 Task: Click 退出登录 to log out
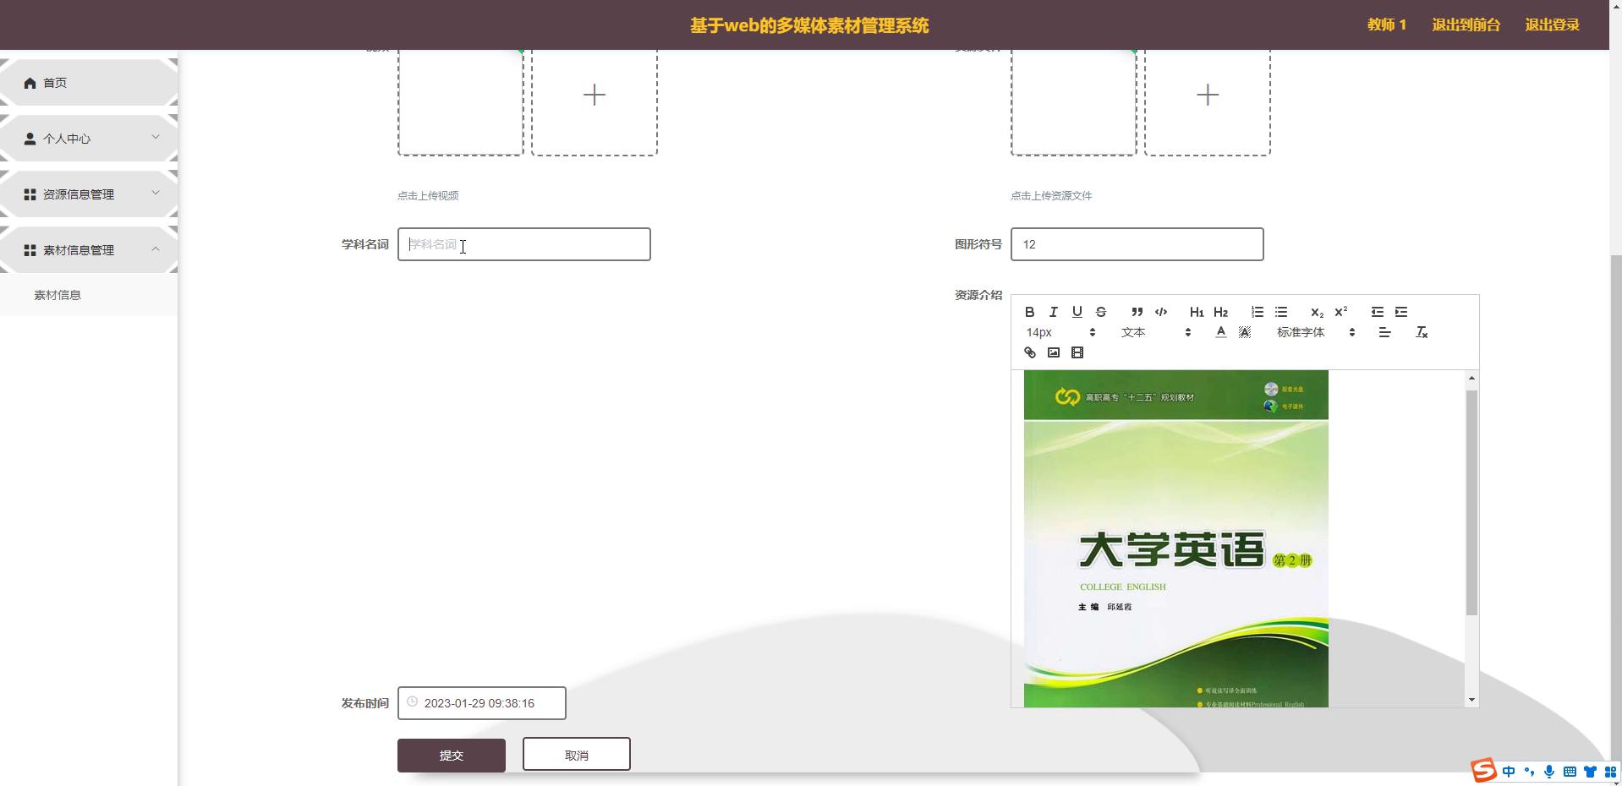tap(1552, 25)
